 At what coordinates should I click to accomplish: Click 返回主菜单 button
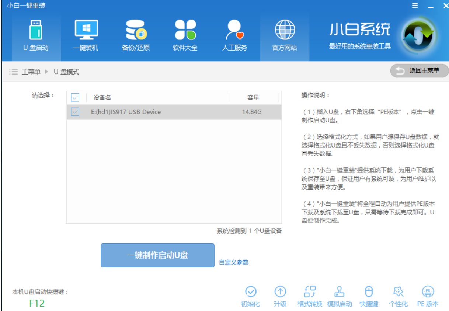click(x=419, y=71)
